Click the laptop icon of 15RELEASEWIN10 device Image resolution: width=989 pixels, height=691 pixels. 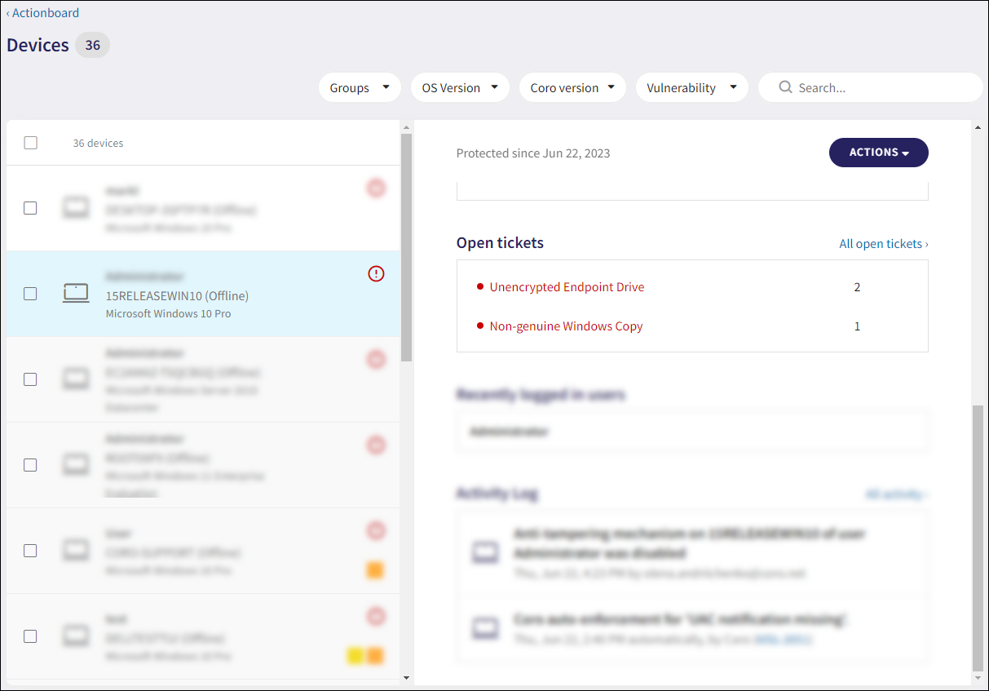pyautogui.click(x=76, y=294)
